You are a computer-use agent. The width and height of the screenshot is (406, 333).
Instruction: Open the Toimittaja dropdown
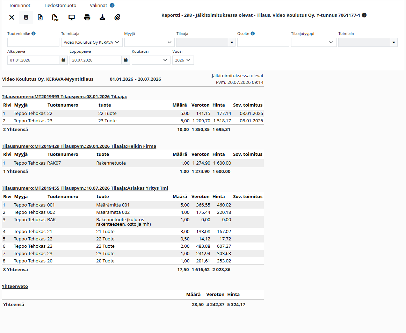(92, 42)
